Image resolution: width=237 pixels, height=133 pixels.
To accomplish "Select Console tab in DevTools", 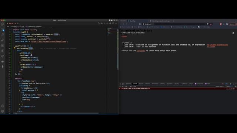I will pos(135,84).
